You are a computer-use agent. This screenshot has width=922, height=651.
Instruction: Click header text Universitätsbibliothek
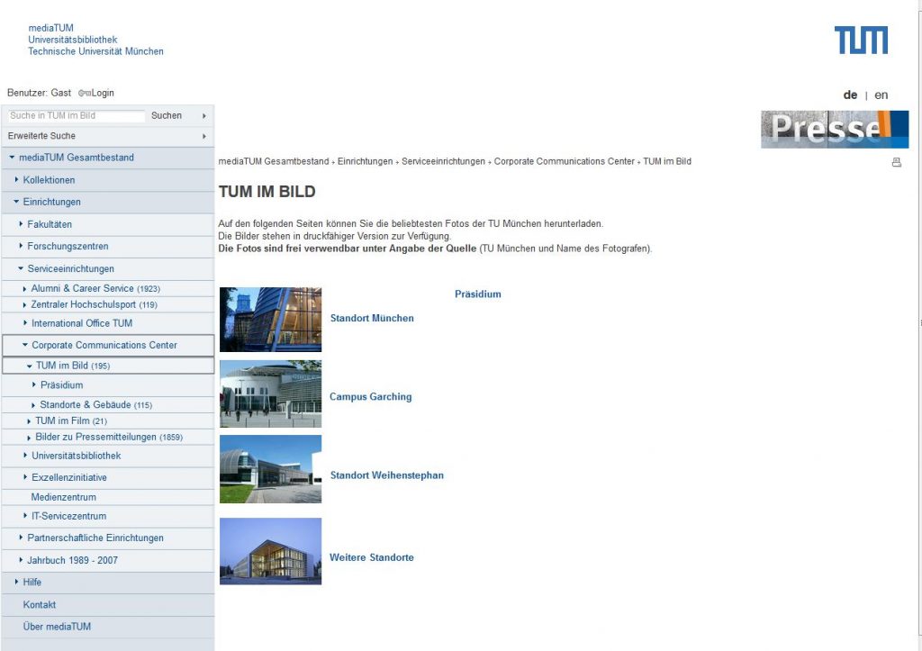point(73,40)
